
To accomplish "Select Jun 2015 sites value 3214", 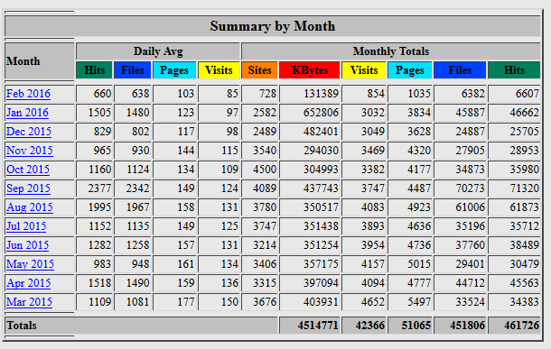I will pos(265,245).
